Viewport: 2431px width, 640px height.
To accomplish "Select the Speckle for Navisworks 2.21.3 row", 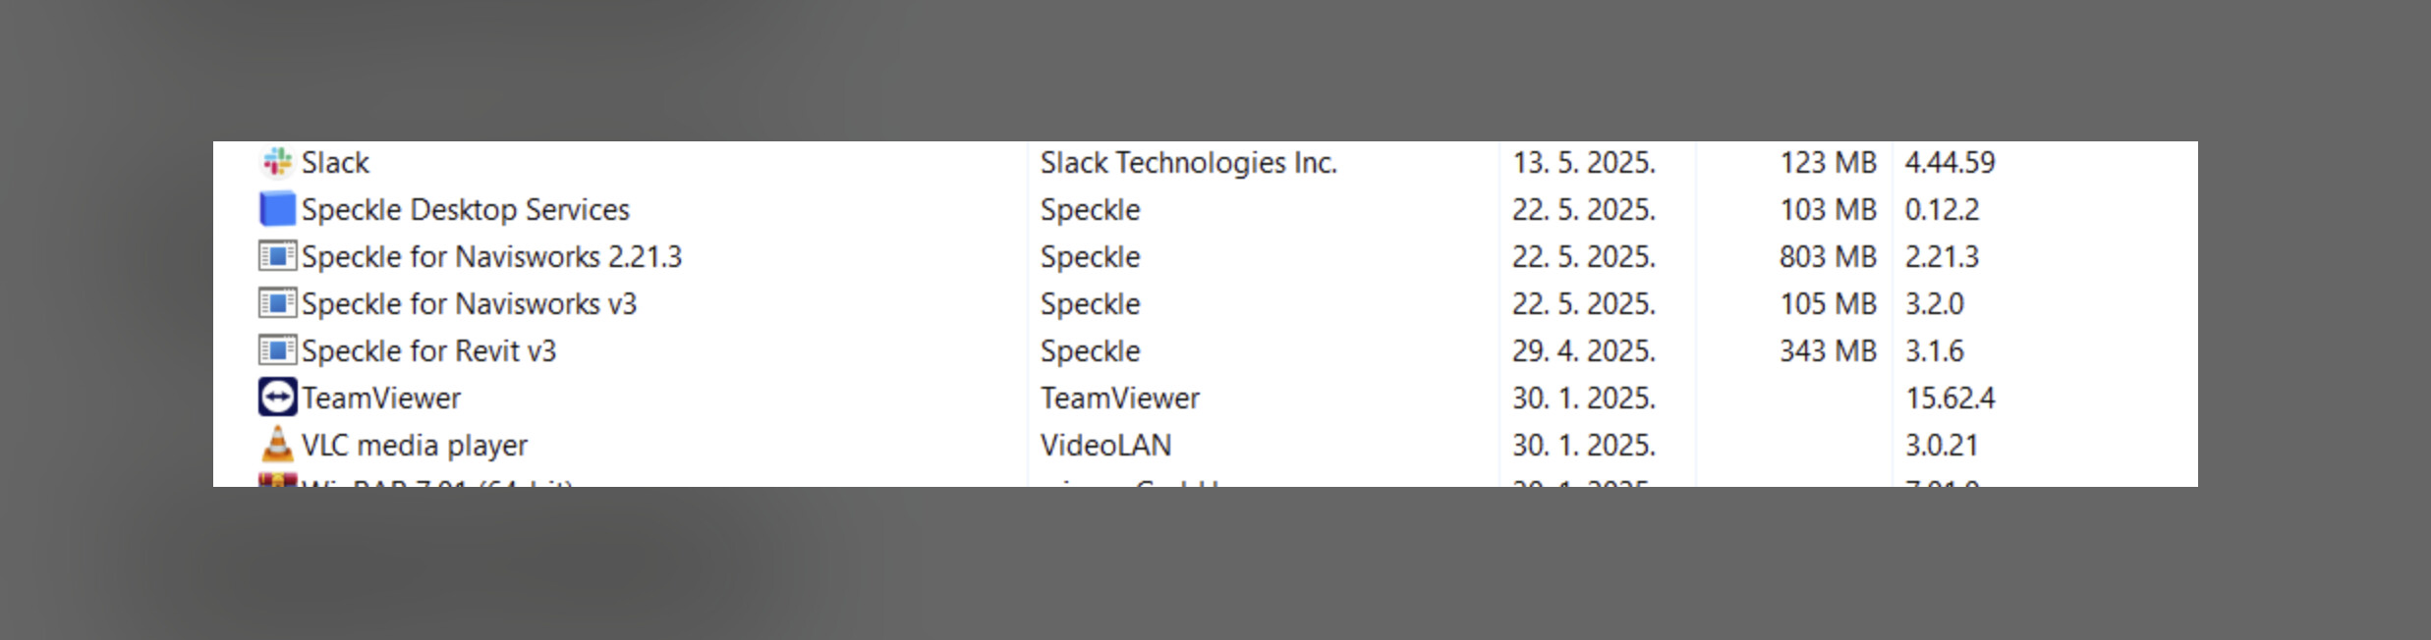I will (x=1205, y=256).
